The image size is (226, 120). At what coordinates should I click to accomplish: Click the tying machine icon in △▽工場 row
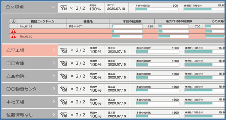click(64, 50)
